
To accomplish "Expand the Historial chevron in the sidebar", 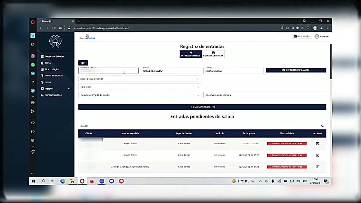I will pyautogui.click(x=69, y=89).
